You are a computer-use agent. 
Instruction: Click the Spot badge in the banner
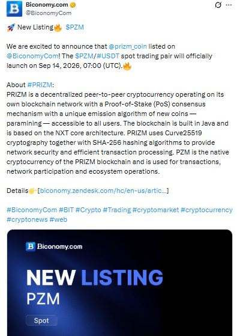click(x=41, y=320)
